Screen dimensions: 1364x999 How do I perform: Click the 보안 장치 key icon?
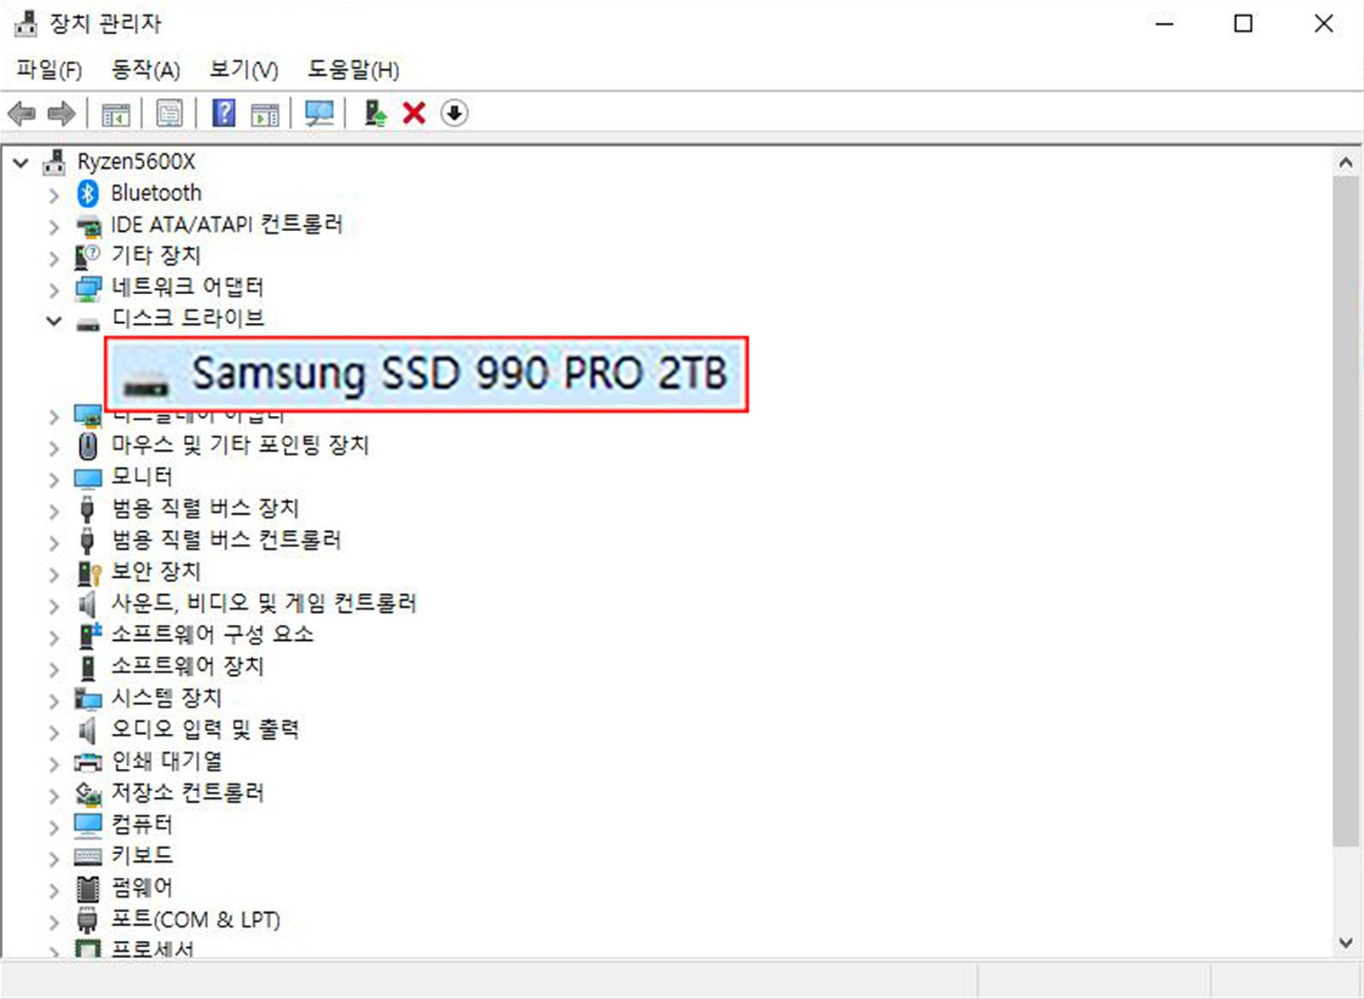[89, 572]
